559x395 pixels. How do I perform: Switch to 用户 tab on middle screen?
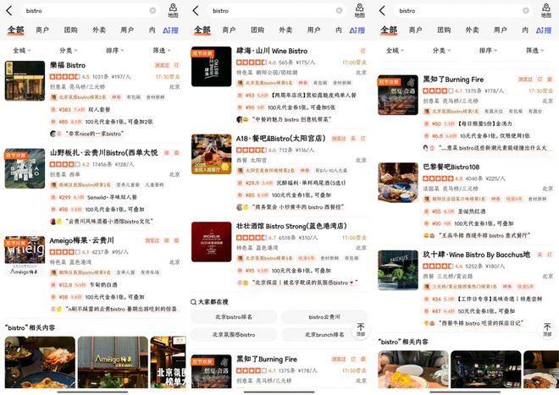point(313,30)
